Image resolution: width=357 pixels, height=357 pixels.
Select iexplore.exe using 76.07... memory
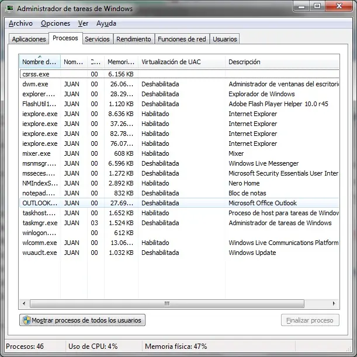coord(179,143)
